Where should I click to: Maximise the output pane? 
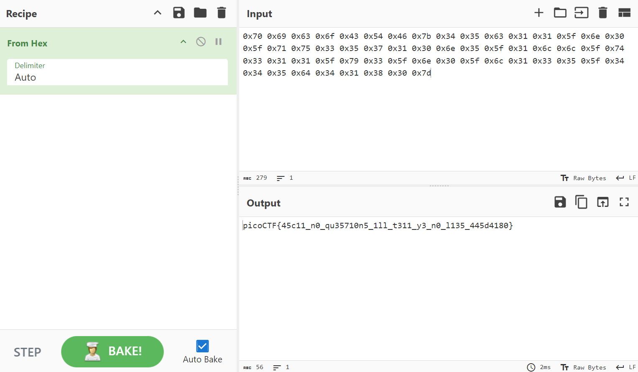coord(624,202)
